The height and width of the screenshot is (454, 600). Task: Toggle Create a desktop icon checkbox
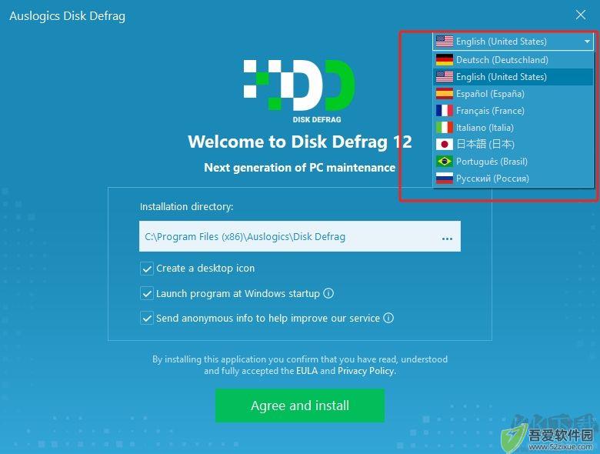(x=147, y=269)
